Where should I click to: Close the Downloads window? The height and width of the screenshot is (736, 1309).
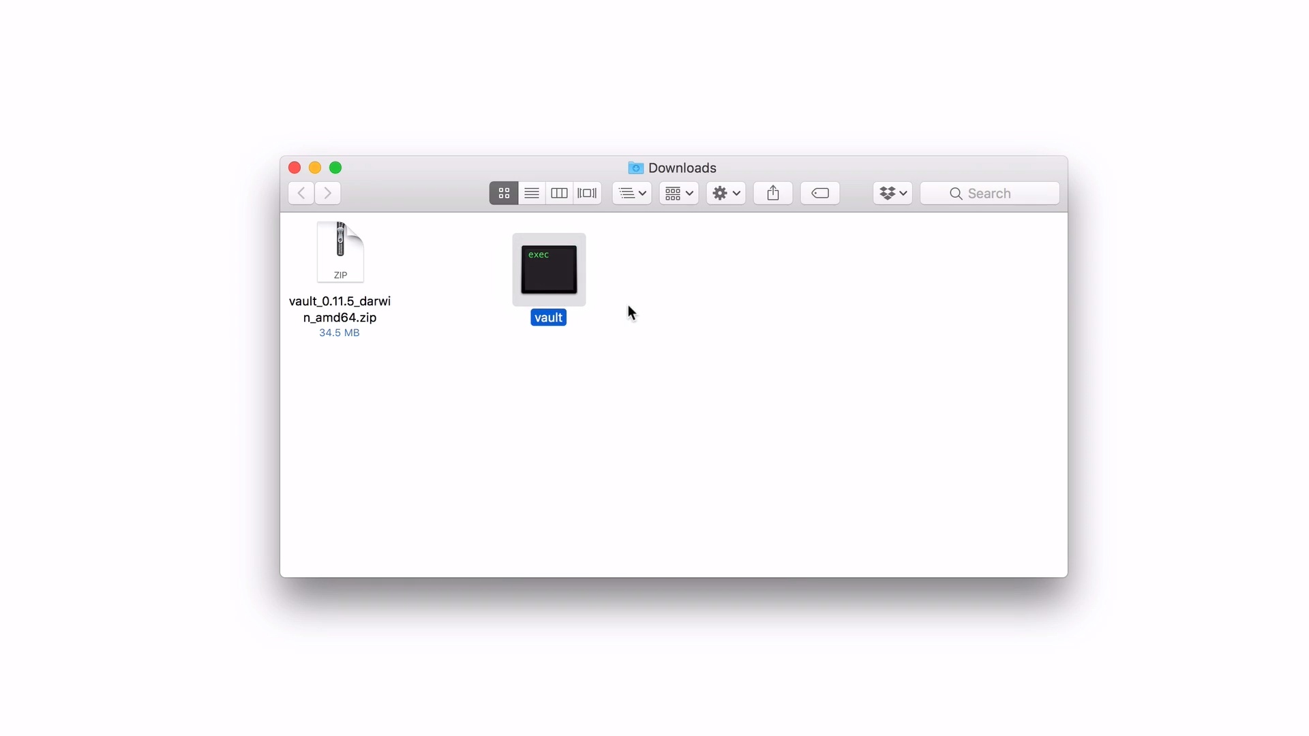[x=295, y=168]
